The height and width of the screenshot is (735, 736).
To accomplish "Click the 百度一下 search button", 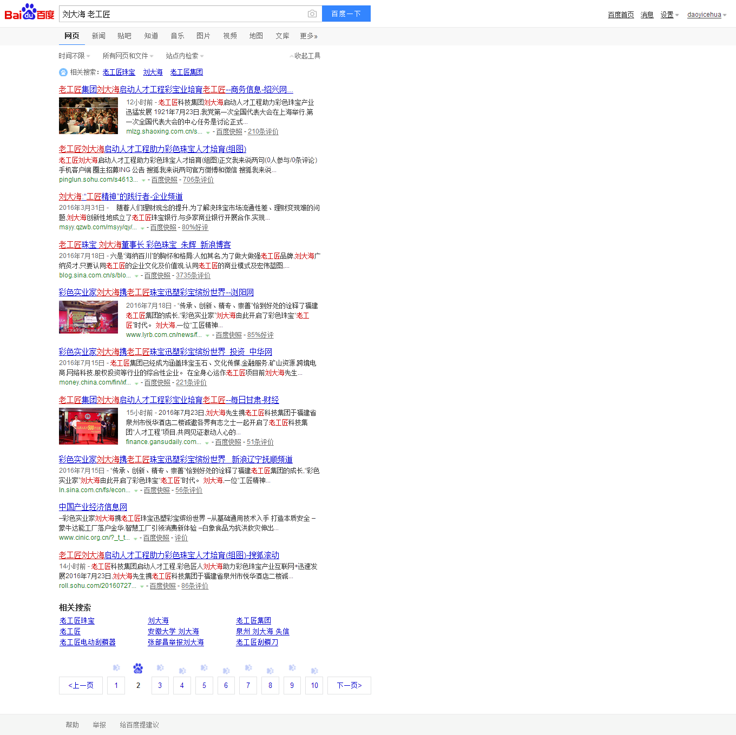I will point(346,14).
